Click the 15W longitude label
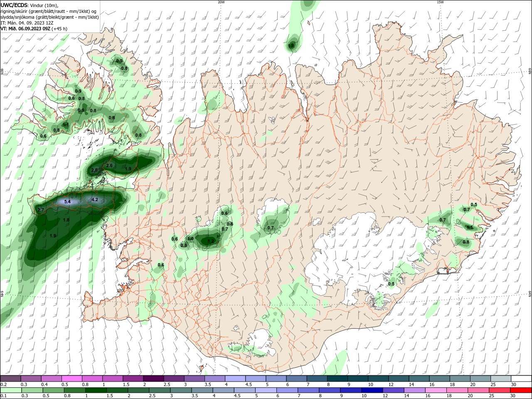The height and width of the screenshot is (399, 532). pos(440,2)
